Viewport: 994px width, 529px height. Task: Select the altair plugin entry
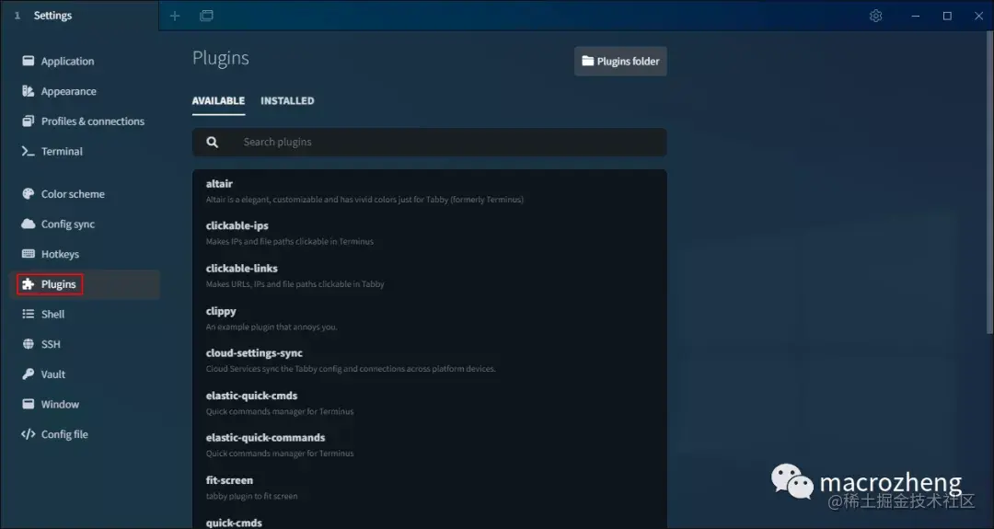[x=430, y=190]
